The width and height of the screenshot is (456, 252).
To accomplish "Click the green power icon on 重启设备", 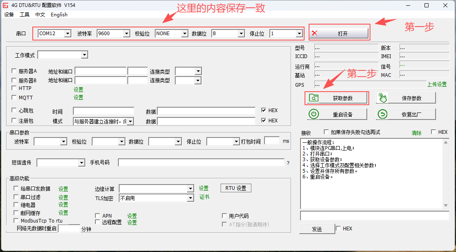I will point(314,114).
